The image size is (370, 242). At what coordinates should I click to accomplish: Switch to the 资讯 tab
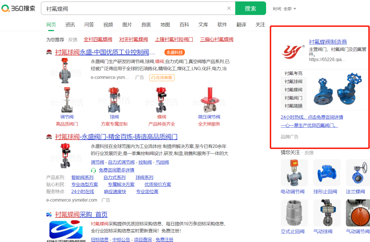pos(70,25)
